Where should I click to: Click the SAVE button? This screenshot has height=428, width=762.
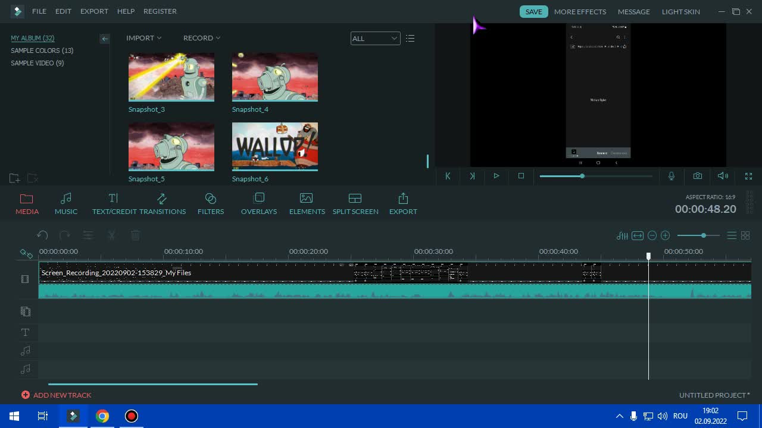533,11
